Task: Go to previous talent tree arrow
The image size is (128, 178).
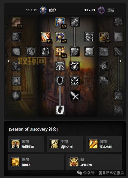Action: pos(9,61)
